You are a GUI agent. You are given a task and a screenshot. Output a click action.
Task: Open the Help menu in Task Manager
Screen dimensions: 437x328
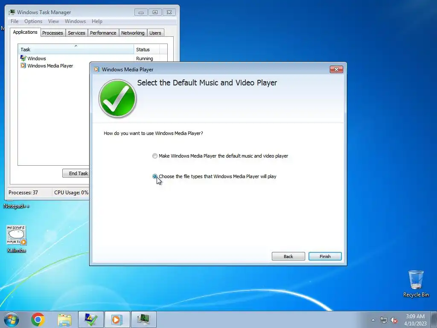[x=97, y=21]
